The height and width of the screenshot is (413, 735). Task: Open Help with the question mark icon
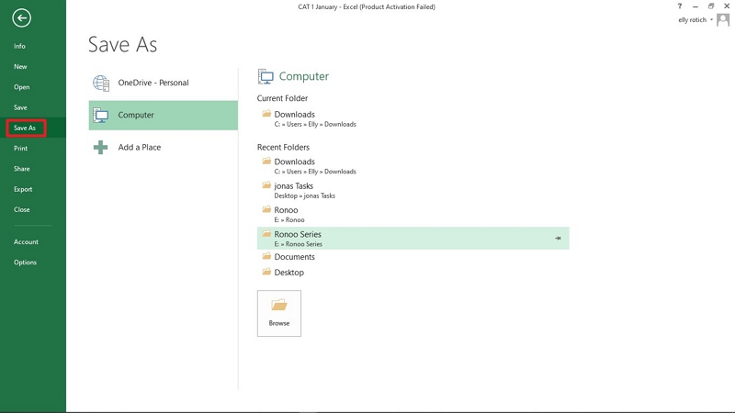[x=680, y=6]
